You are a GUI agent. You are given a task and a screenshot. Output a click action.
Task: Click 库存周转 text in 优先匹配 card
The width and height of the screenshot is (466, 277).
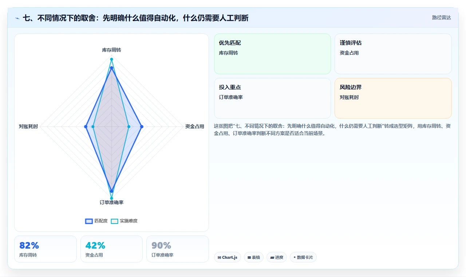228,53
